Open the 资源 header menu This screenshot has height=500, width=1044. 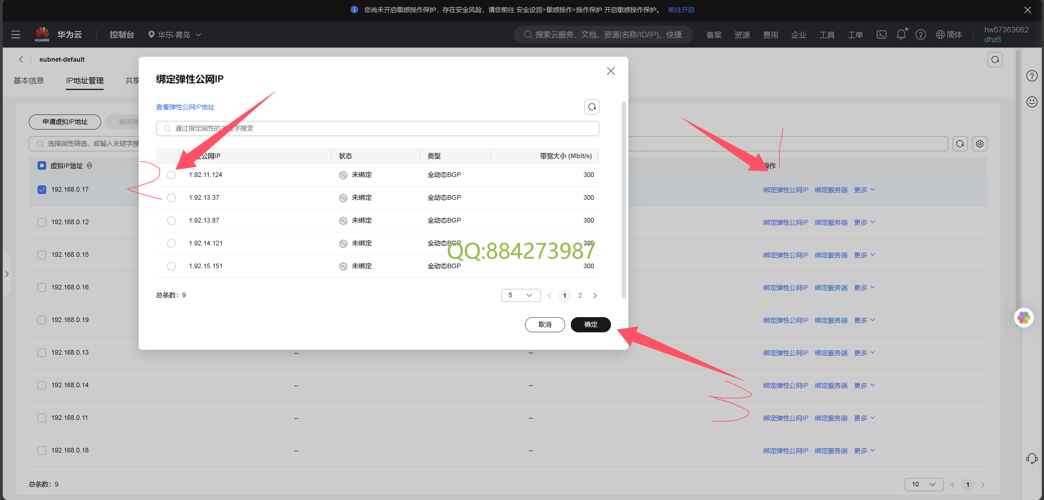click(742, 35)
